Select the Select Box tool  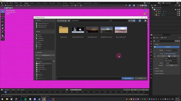tap(3, 12)
